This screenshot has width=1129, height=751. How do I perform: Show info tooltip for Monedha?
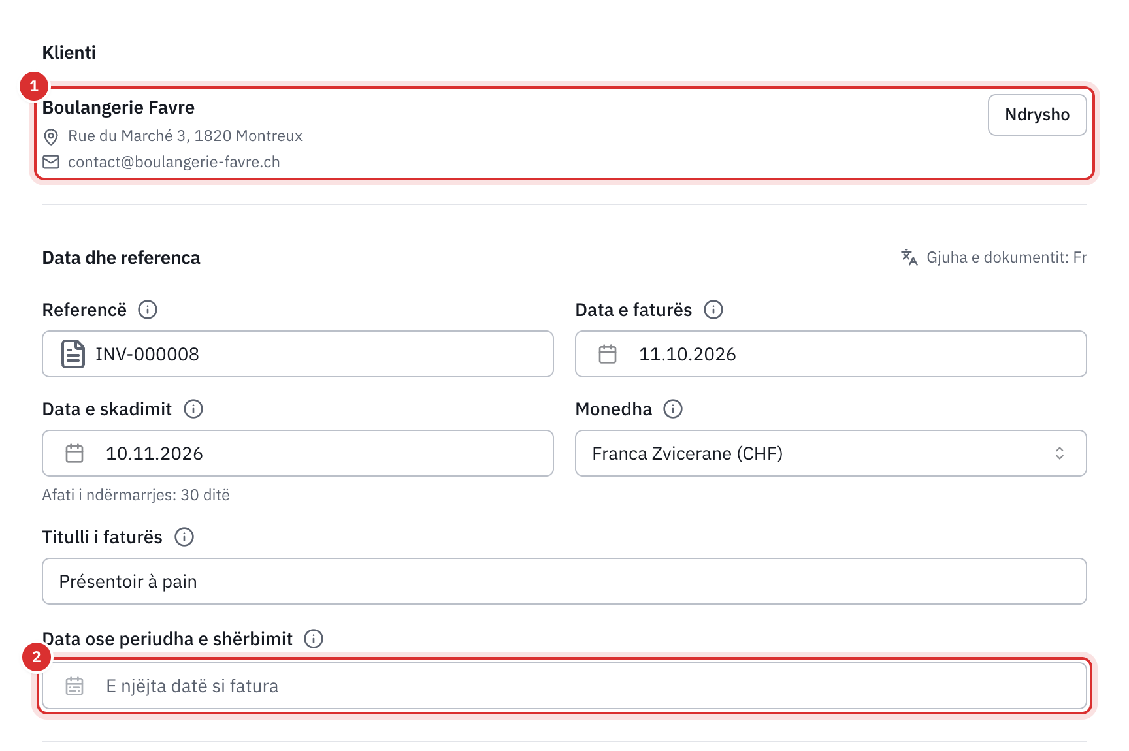[673, 409]
